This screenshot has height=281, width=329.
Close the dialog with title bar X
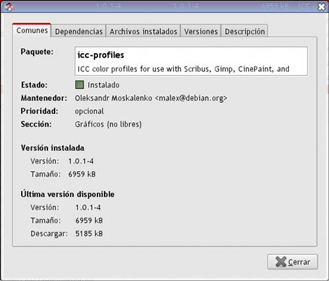(x=322, y=7)
